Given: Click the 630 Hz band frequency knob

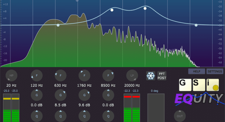Looking at the screenshot, I should (x=61, y=75).
